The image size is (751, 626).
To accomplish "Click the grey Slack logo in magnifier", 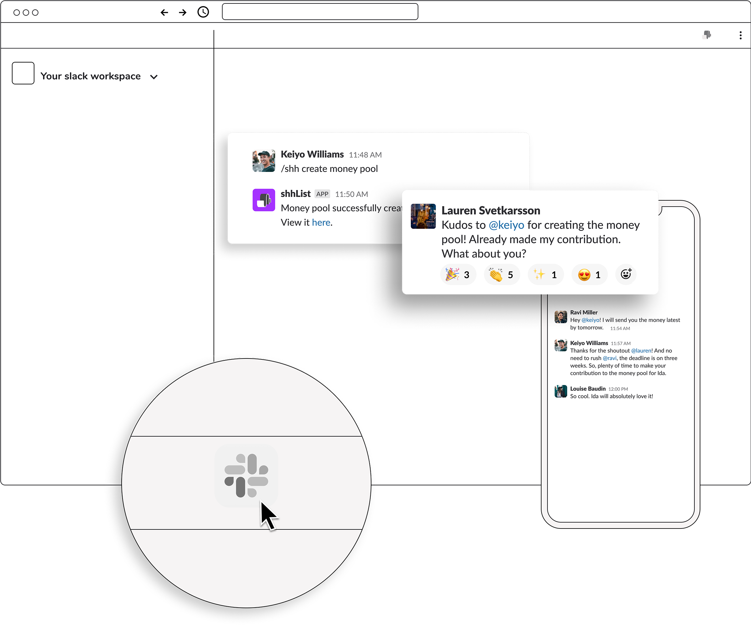I will pyautogui.click(x=246, y=475).
